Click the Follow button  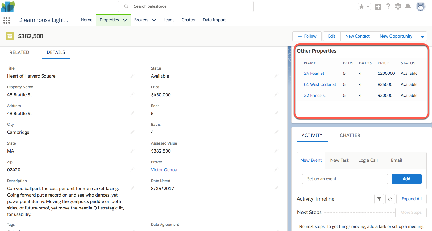point(307,36)
